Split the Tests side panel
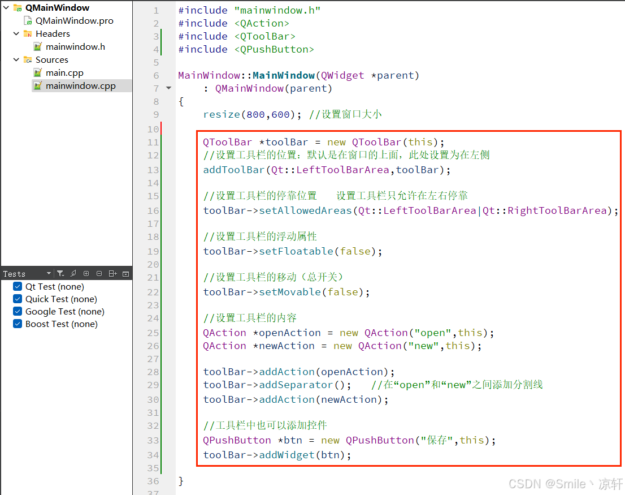 (x=113, y=274)
